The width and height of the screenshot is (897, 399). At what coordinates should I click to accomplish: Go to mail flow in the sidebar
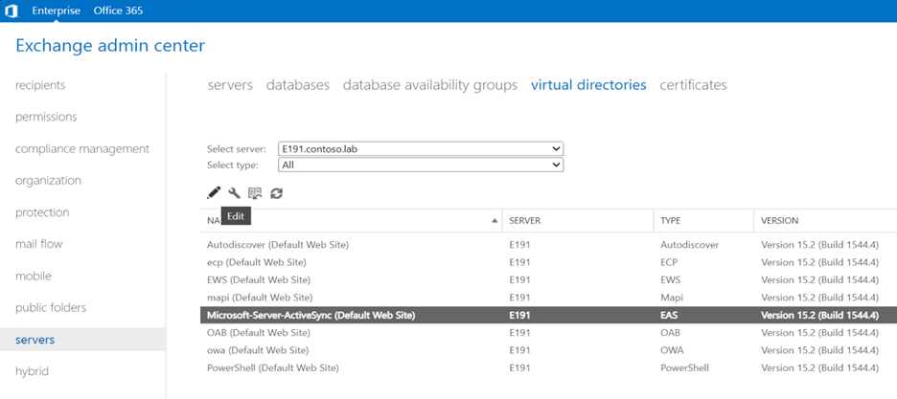(39, 244)
